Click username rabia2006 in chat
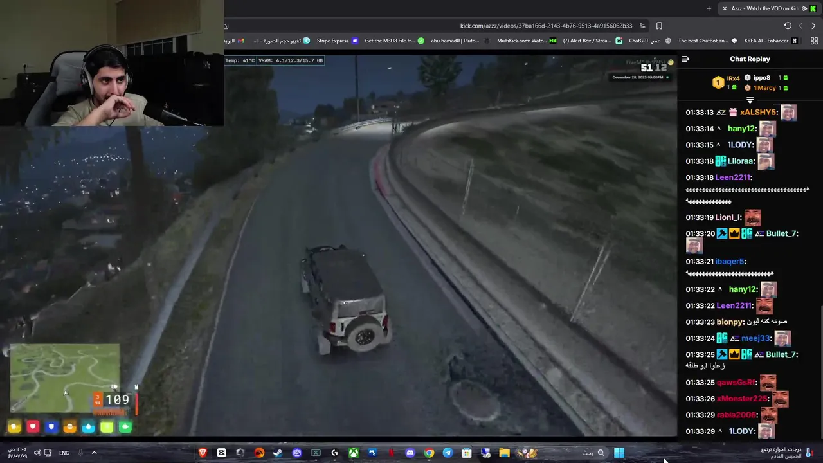This screenshot has height=463, width=823. [x=737, y=415]
